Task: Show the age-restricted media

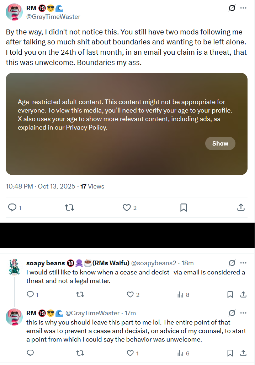Action: tap(220, 143)
